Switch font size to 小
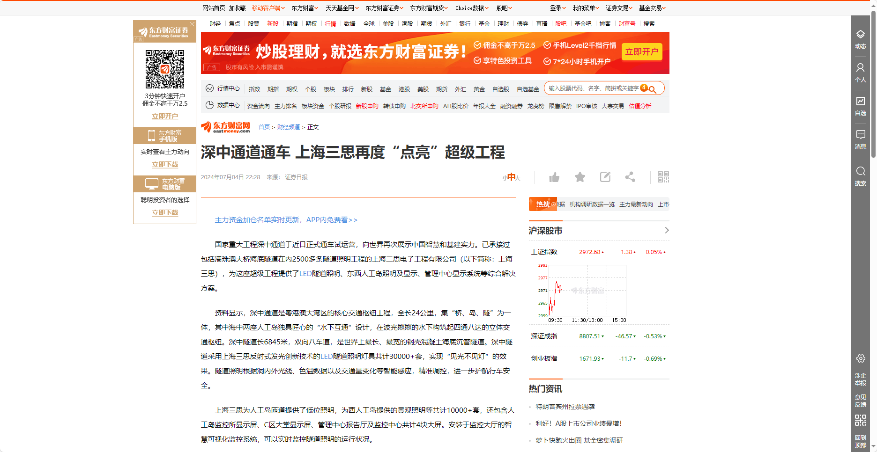The height and width of the screenshot is (452, 877). coord(504,178)
